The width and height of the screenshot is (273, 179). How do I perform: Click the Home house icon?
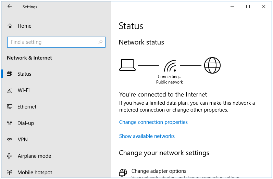(10, 26)
